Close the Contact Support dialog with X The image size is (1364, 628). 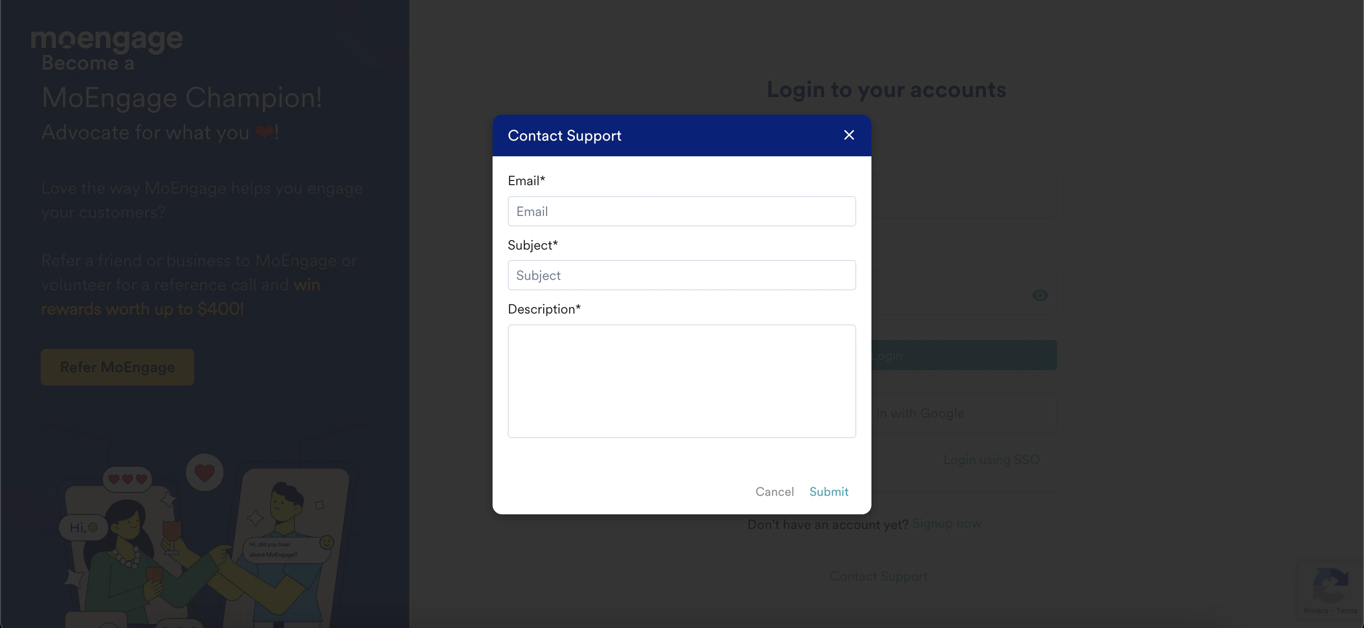[x=849, y=135]
